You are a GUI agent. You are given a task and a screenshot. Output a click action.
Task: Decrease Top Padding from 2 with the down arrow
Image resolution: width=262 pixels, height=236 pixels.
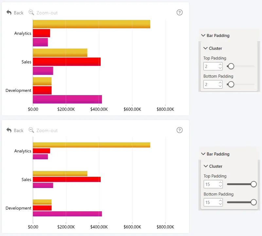[220, 68]
